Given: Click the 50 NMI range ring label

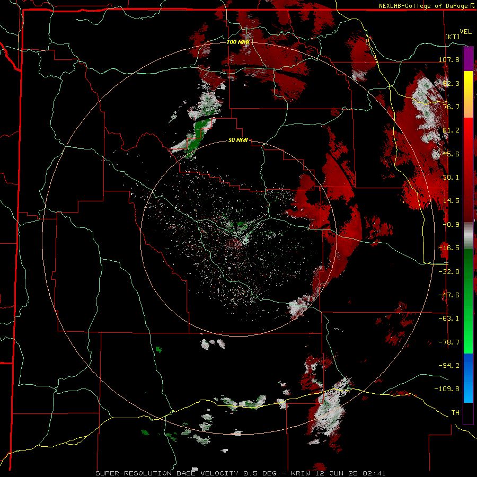Looking at the screenshot, I should point(238,140).
